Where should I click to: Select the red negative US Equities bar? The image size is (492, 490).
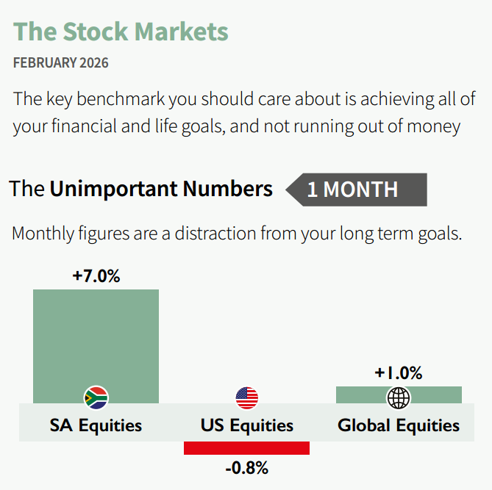(247, 448)
